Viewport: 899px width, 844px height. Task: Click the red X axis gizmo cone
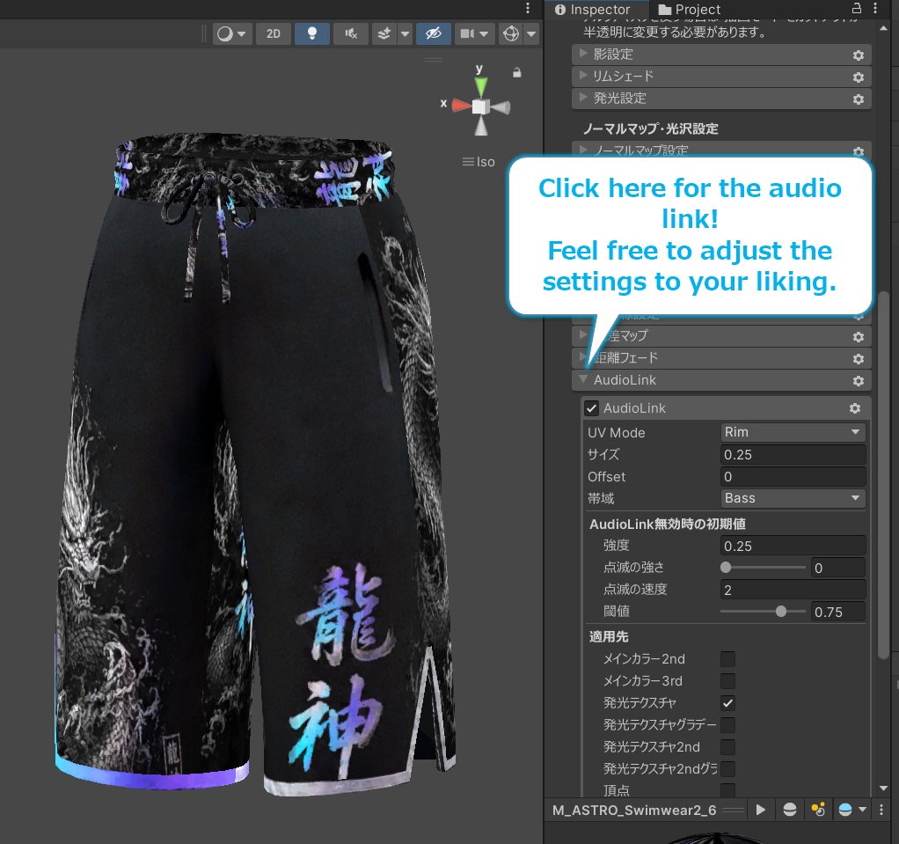(x=461, y=106)
